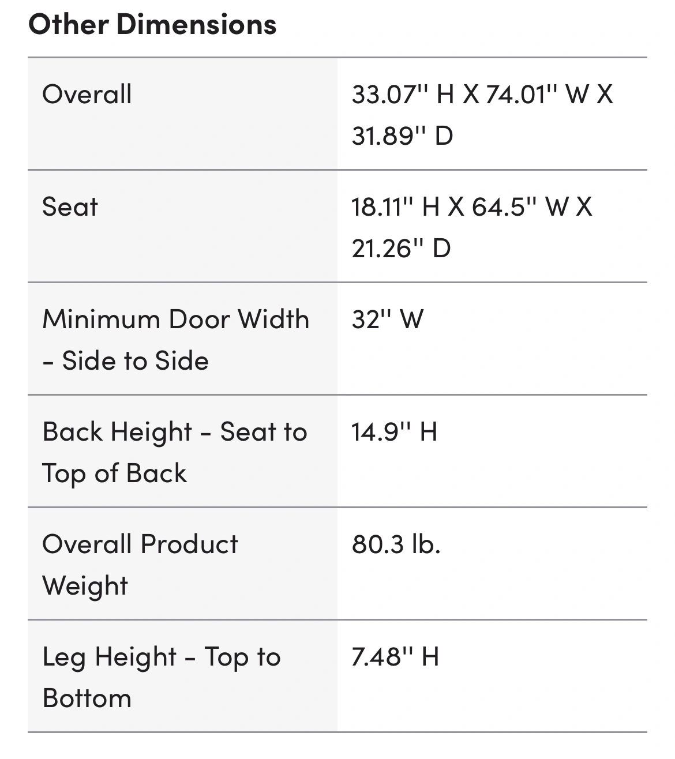Click the 31.89" D overall depth value
The width and height of the screenshot is (675, 759).
pos(402,136)
